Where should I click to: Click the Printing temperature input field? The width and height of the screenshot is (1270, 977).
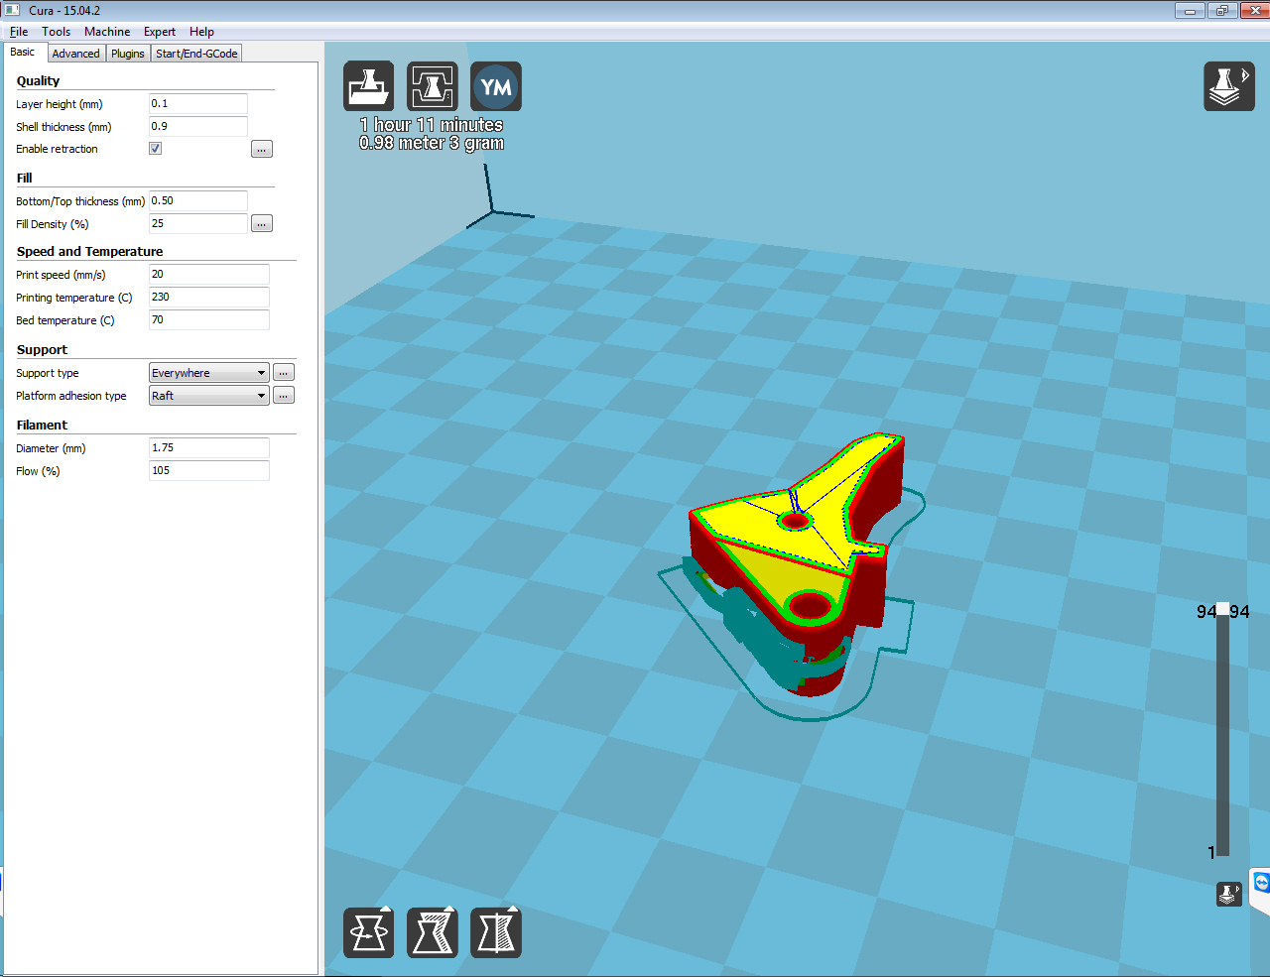pyautogui.click(x=209, y=298)
